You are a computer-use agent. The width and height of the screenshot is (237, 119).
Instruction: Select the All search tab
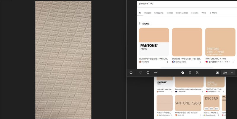140,13
